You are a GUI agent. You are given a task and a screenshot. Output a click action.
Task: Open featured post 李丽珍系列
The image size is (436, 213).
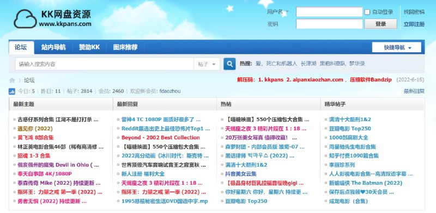coord(342,165)
